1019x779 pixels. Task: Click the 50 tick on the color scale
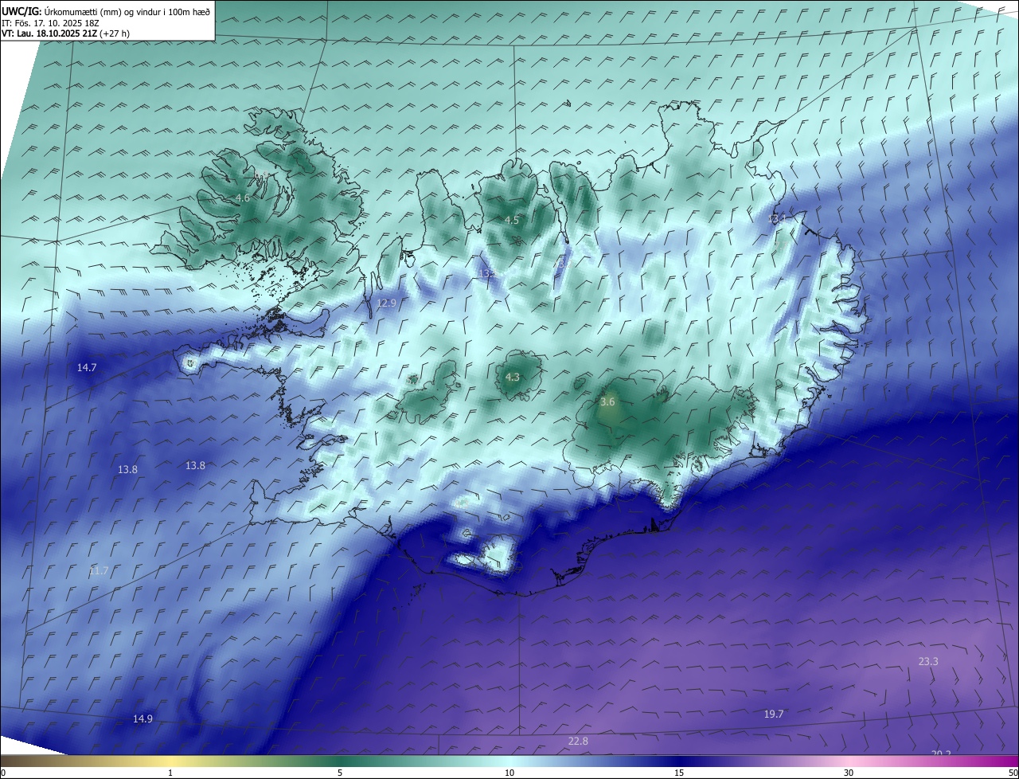pos(1013,773)
